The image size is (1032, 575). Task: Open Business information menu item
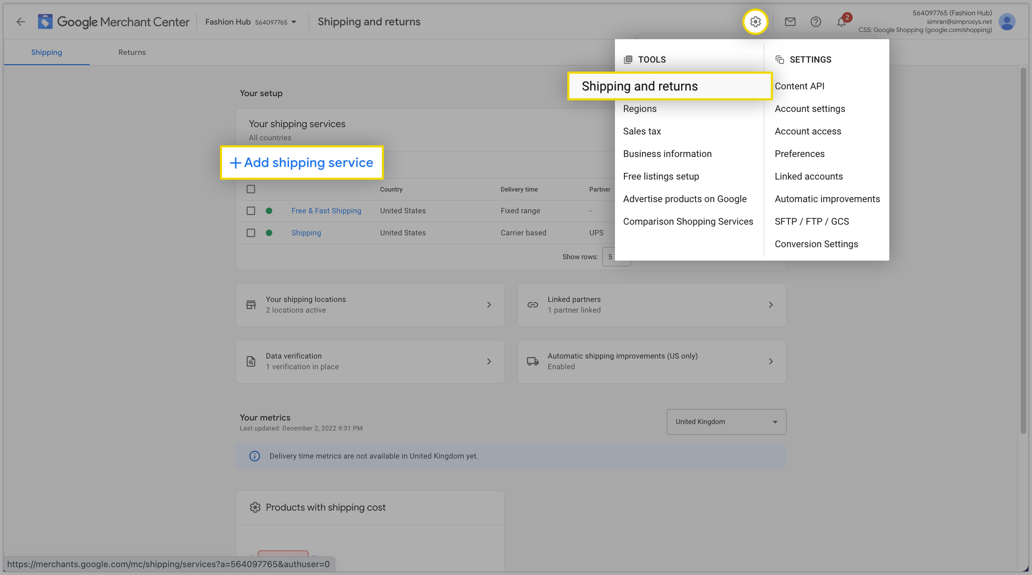click(x=667, y=153)
